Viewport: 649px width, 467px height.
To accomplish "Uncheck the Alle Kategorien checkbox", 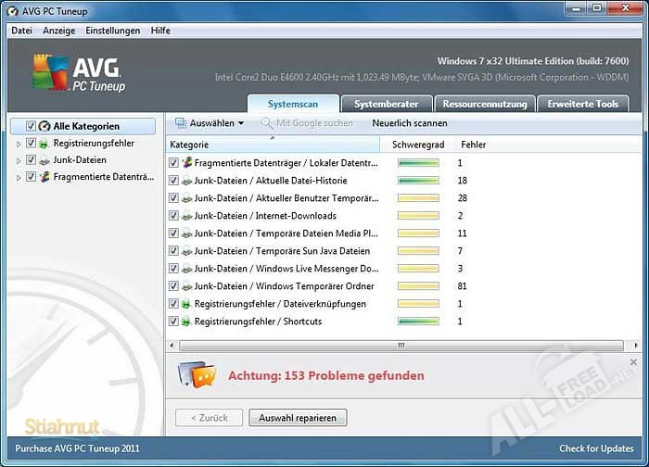I will (x=32, y=126).
